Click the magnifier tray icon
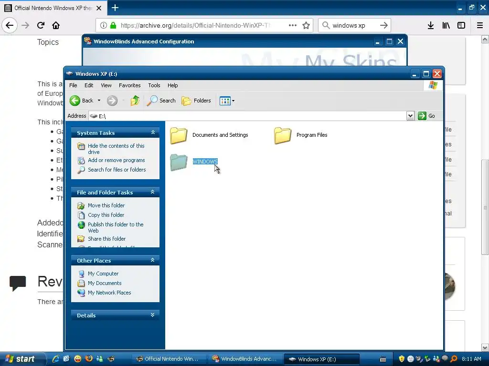Screen dimensions: 489x366 click(x=454, y=359)
